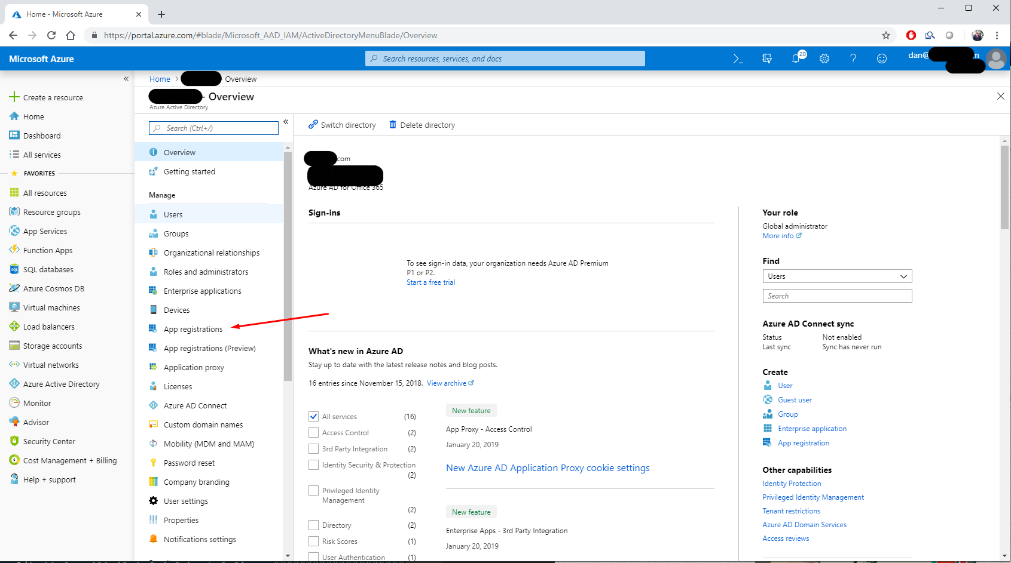This screenshot has width=1011, height=563.
Task: Click the blade Search (Ctrl+/) field
Action: (x=213, y=128)
